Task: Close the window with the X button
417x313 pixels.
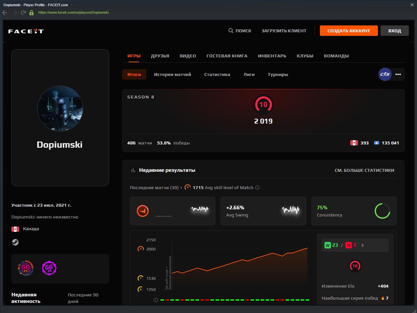Action: [x=412, y=5]
